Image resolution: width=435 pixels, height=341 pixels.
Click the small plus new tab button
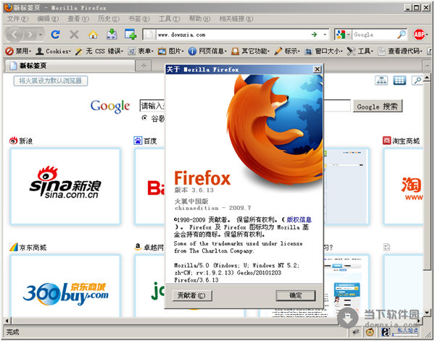coord(144,65)
